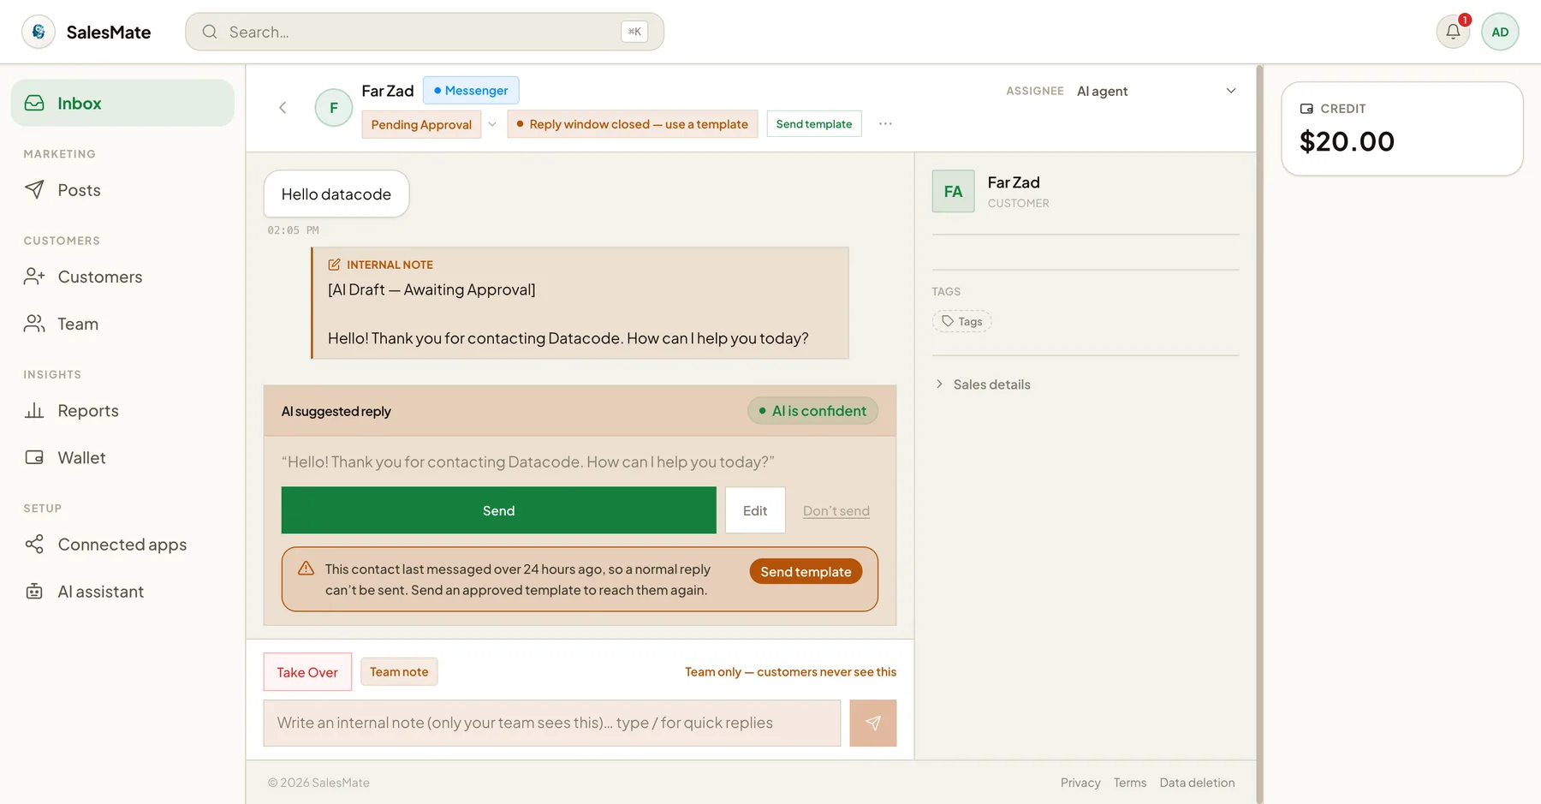Screen dimensions: 1541x804
Task: Open the AD account avatar menu
Action: coord(1500,32)
